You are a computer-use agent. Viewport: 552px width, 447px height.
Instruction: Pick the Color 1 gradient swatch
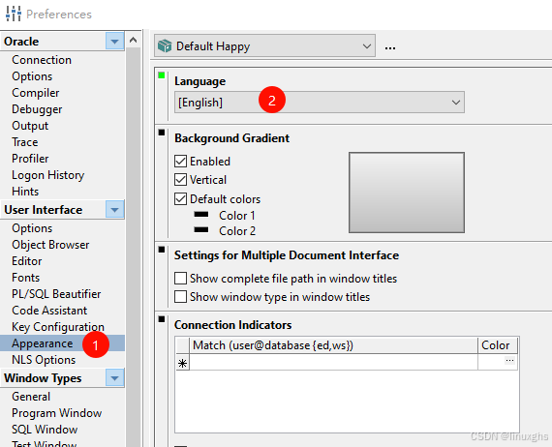(201, 214)
